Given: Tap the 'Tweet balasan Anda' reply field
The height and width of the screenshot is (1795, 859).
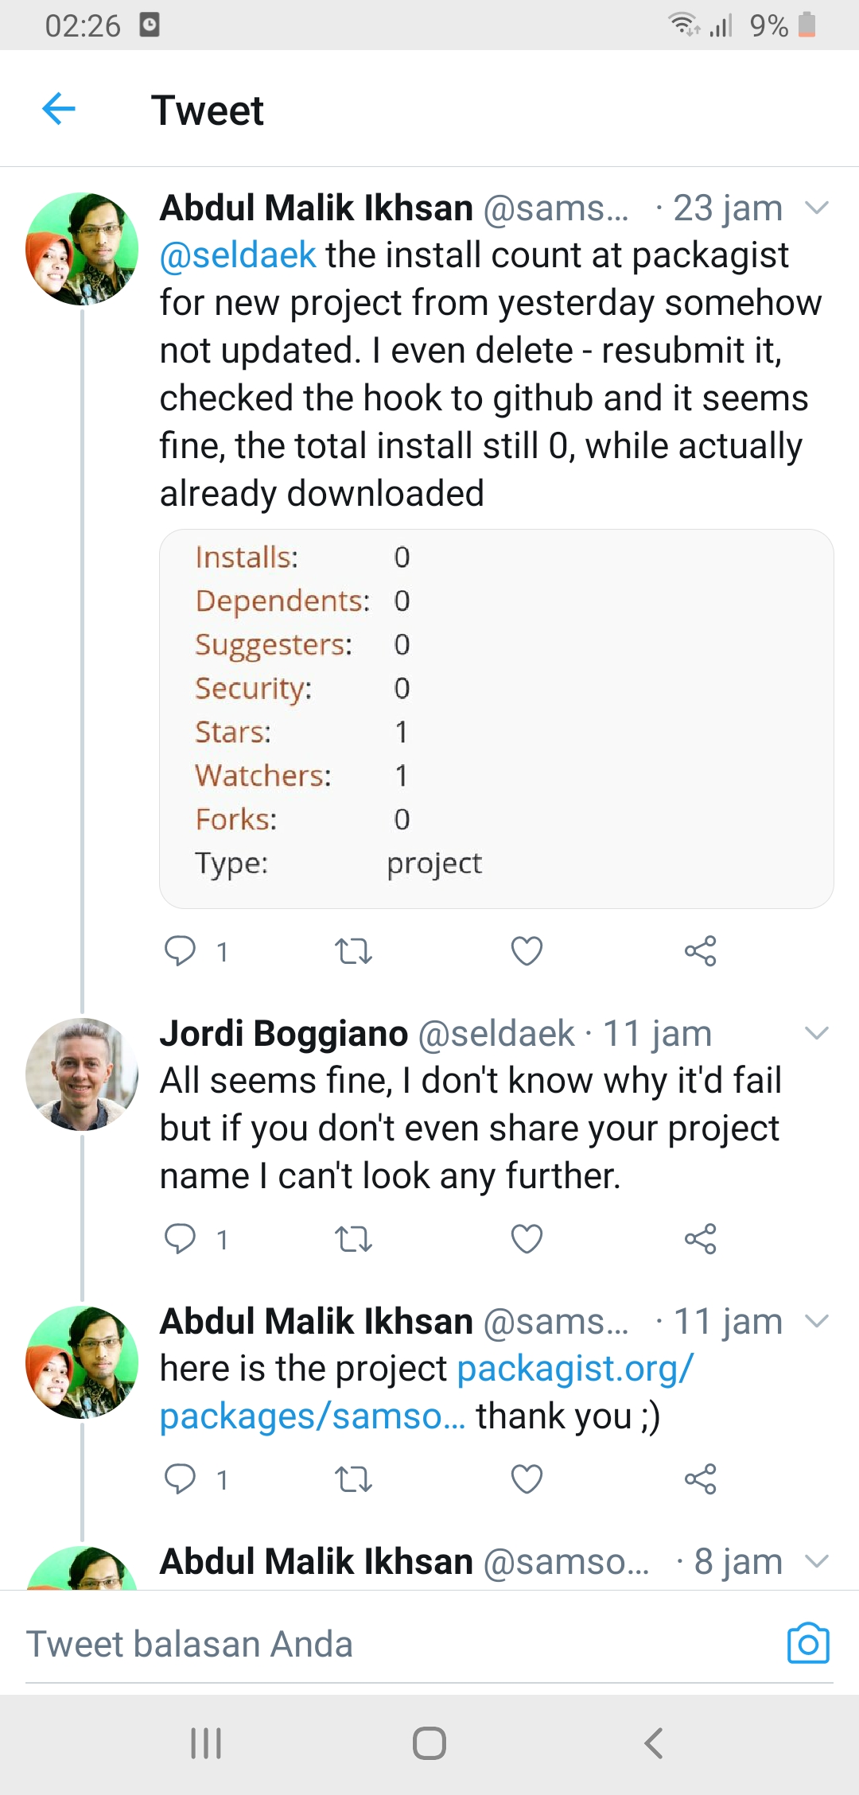Looking at the screenshot, I should click(x=398, y=1644).
